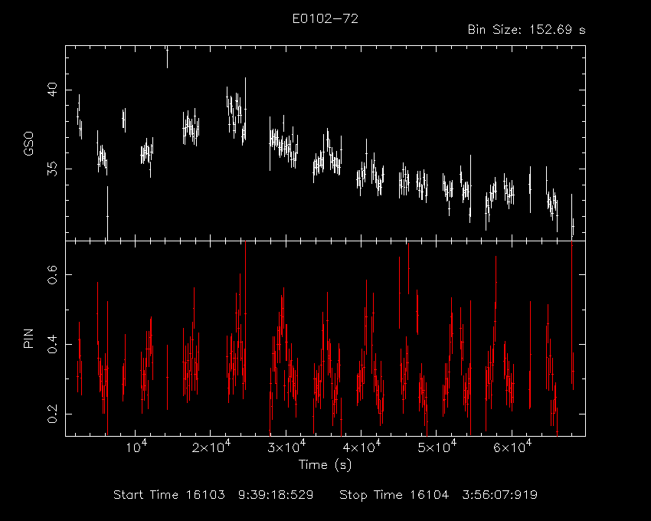Click the PIN axis label
This screenshot has height=521, width=651.
(28, 338)
